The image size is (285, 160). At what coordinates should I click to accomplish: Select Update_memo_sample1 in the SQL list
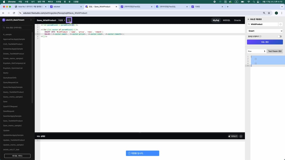tap(13, 145)
